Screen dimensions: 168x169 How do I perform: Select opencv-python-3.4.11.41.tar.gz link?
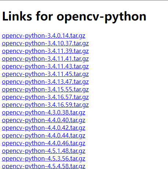(45, 59)
